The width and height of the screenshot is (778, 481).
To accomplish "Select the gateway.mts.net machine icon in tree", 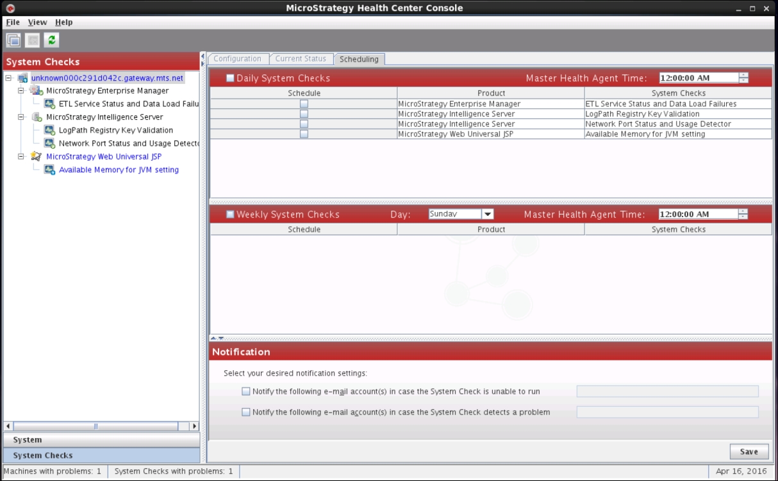I will (23, 78).
